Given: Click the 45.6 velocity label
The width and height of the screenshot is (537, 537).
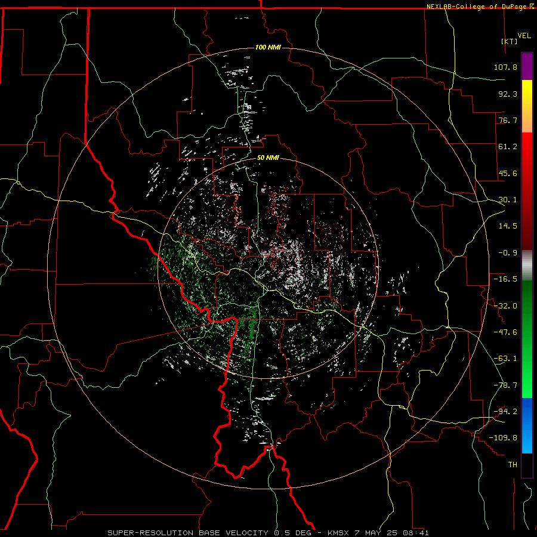Looking at the screenshot, I should tap(508, 173).
